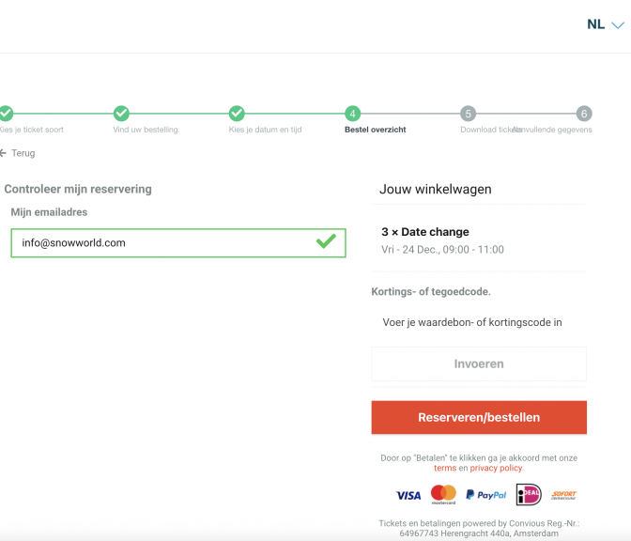631x541 pixels.
Task: Click the Terug back arrow icon
Action: tap(3, 153)
